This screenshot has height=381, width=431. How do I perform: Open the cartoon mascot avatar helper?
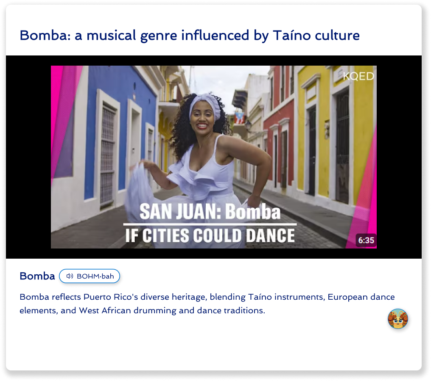tap(398, 319)
